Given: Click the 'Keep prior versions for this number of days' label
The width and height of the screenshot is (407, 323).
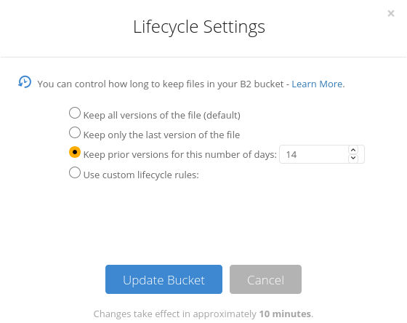Looking at the screenshot, I should (180, 155).
